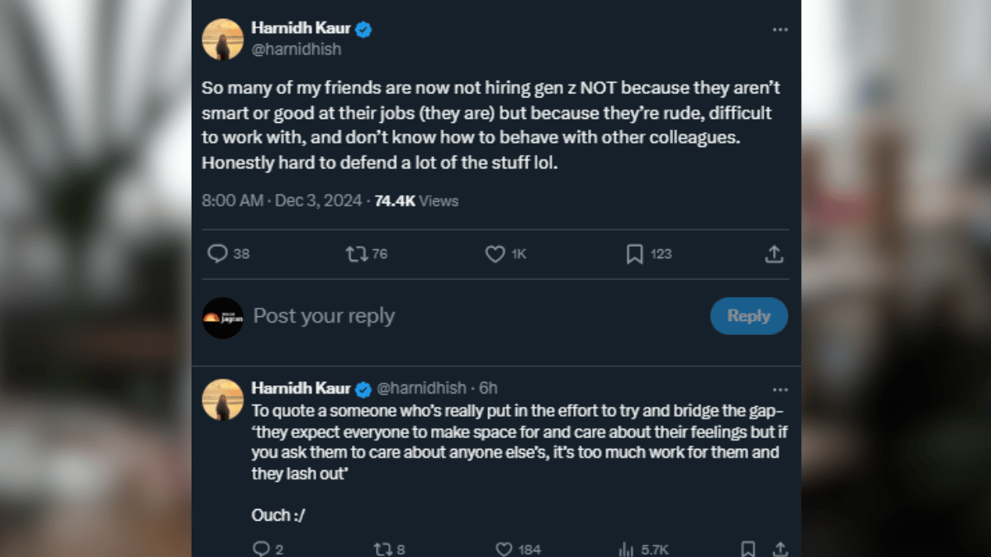Click the Jagran profile avatar beside the reply box
Viewport: 991px width, 557px height.
[223, 318]
